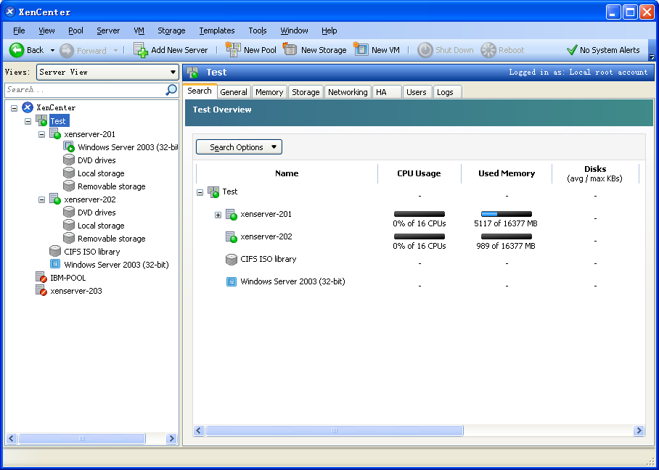Click the xenserver-202 memory usage bar
The image size is (659, 470).
(507, 236)
